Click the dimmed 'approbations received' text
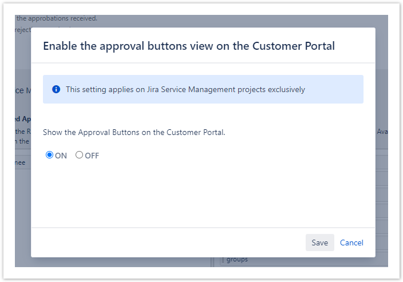The width and height of the screenshot is (403, 282). click(57, 18)
